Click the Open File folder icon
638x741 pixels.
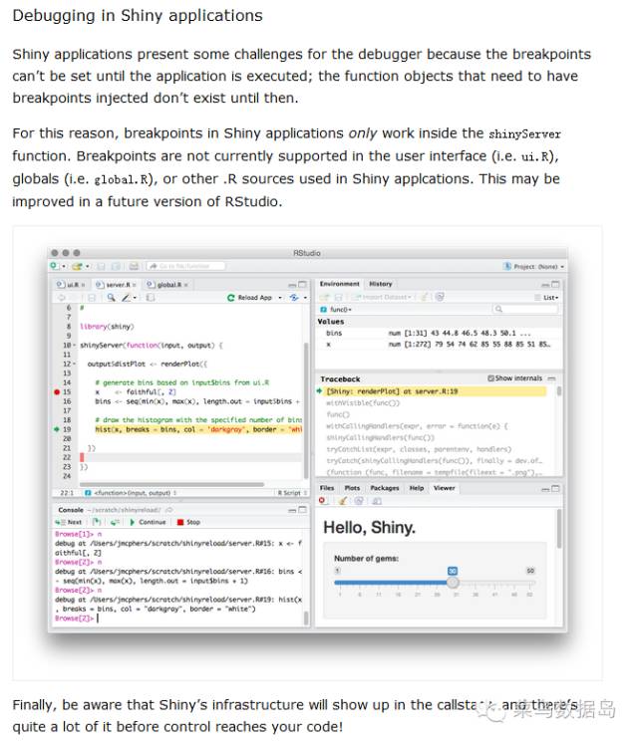(x=77, y=267)
